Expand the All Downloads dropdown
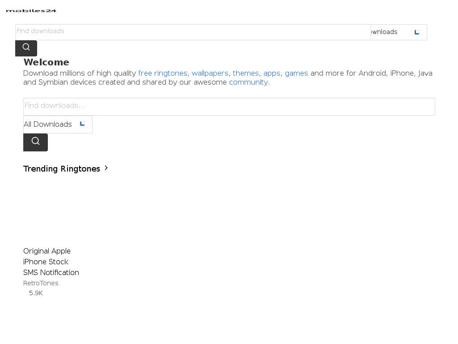Viewport: 458px width, 344px height. pos(58,125)
